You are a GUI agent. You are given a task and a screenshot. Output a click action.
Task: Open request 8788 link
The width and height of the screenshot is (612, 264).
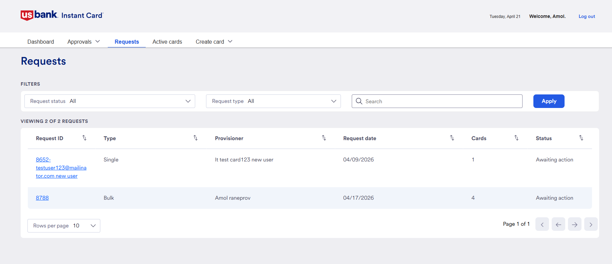[x=42, y=198]
